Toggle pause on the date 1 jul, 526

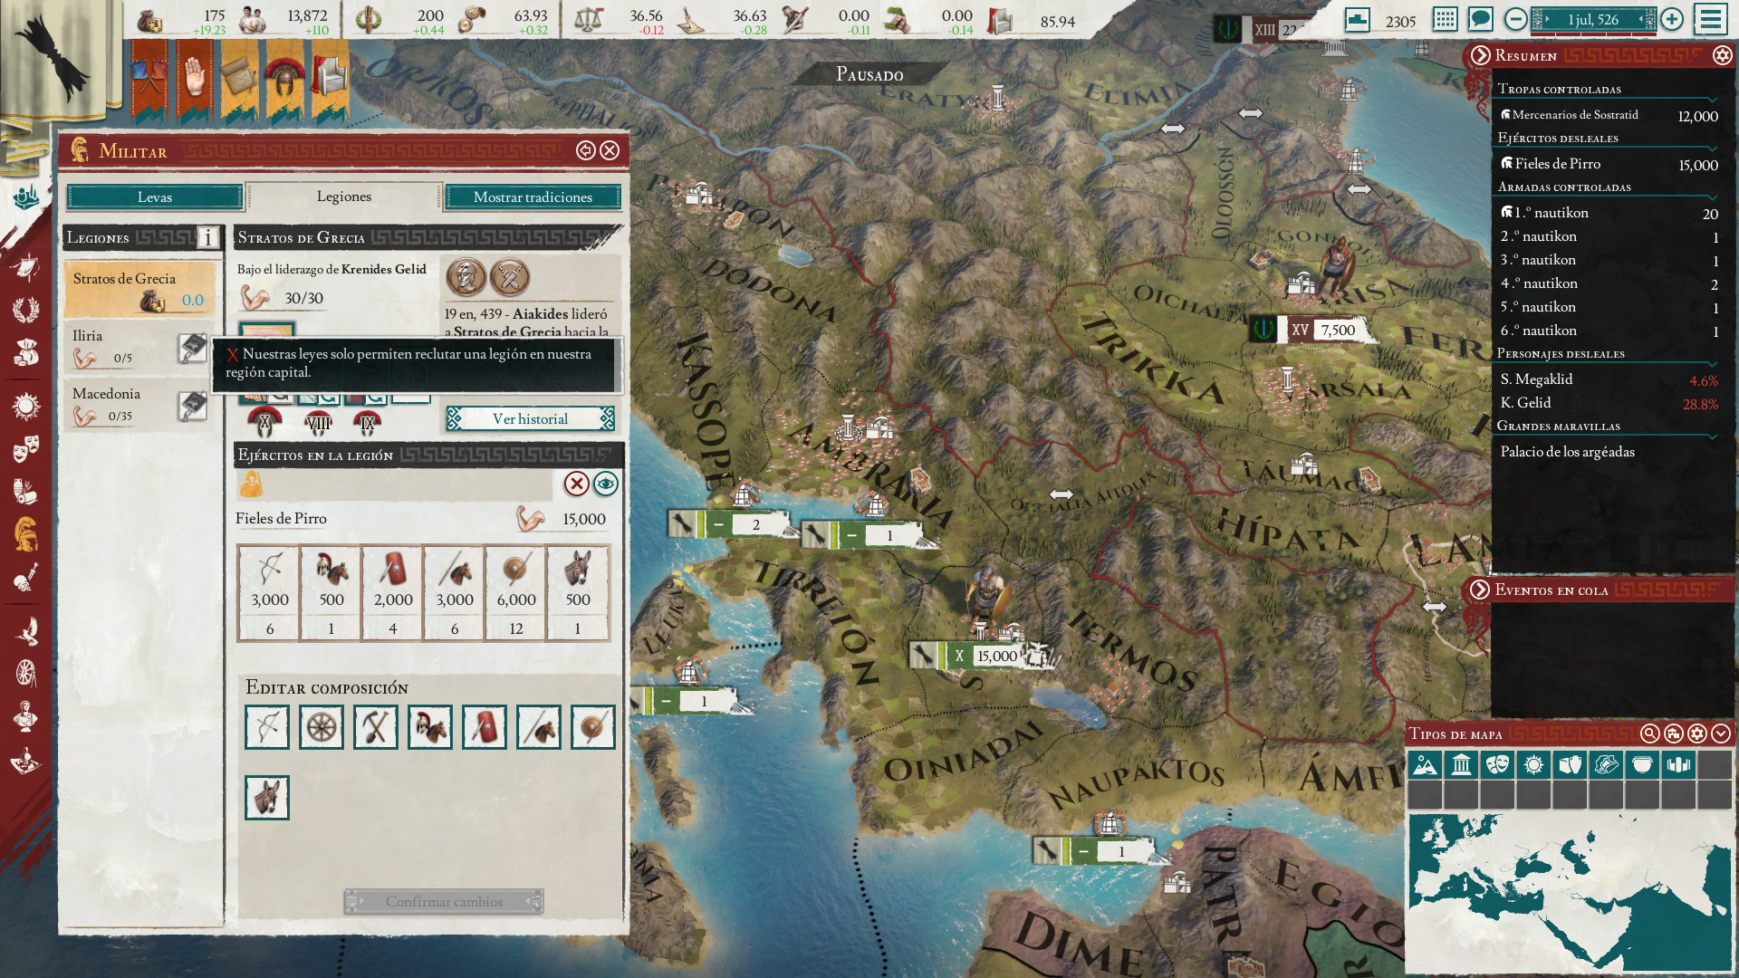tap(1593, 19)
